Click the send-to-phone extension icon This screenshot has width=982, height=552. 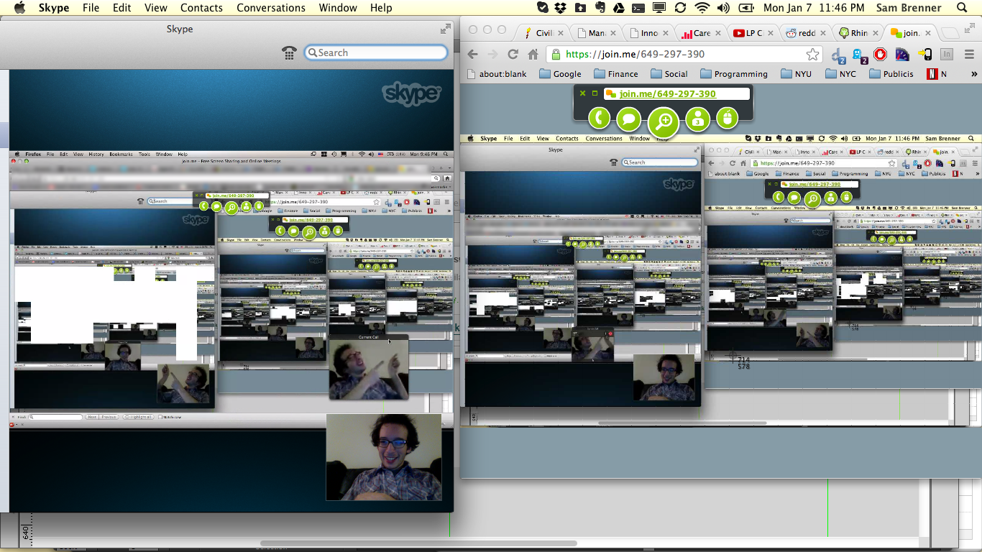[925, 55]
